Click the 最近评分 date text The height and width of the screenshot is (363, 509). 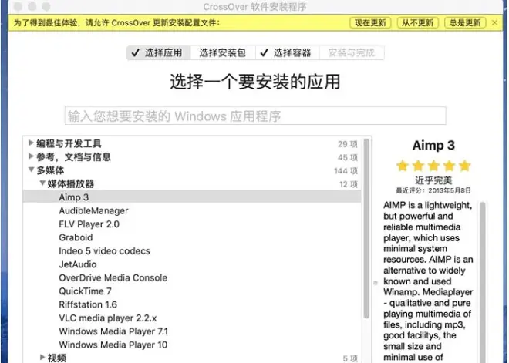(x=433, y=190)
